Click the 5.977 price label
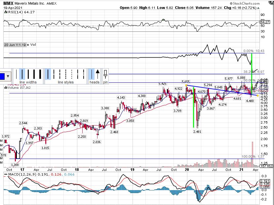The image size is (274, 205). tap(229, 79)
